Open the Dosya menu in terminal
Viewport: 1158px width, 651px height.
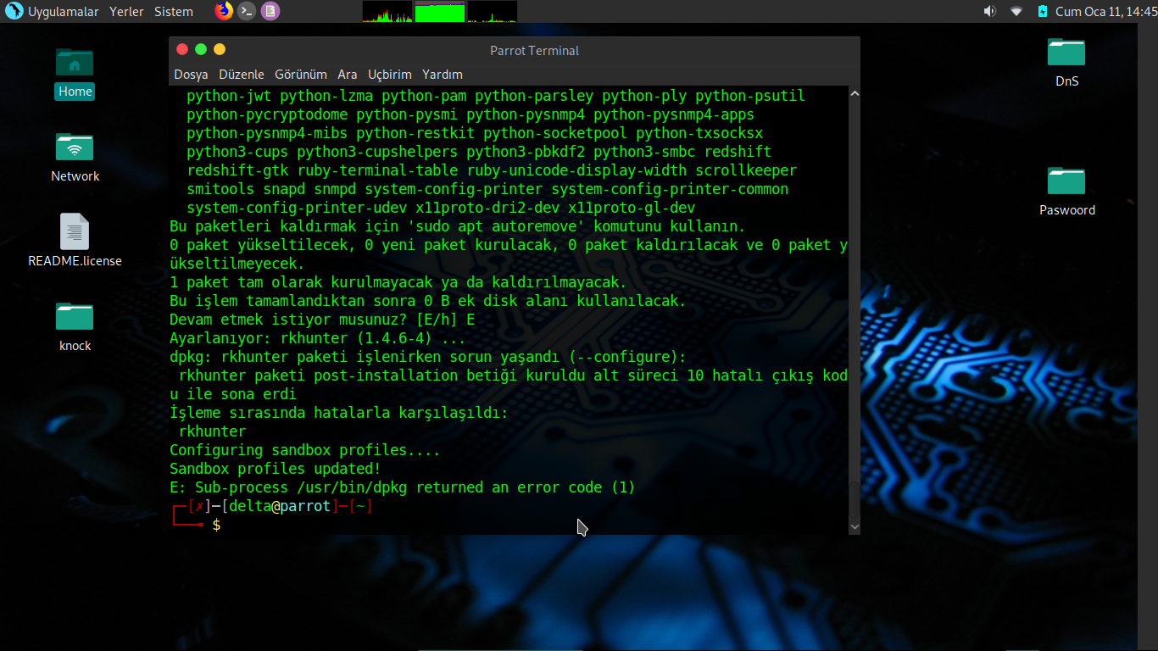191,75
